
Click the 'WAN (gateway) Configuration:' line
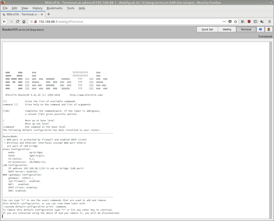[x=22, y=175]
